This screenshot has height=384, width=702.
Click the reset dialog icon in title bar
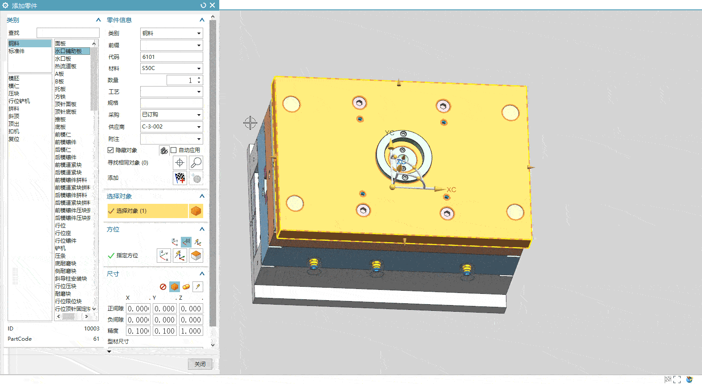(203, 5)
